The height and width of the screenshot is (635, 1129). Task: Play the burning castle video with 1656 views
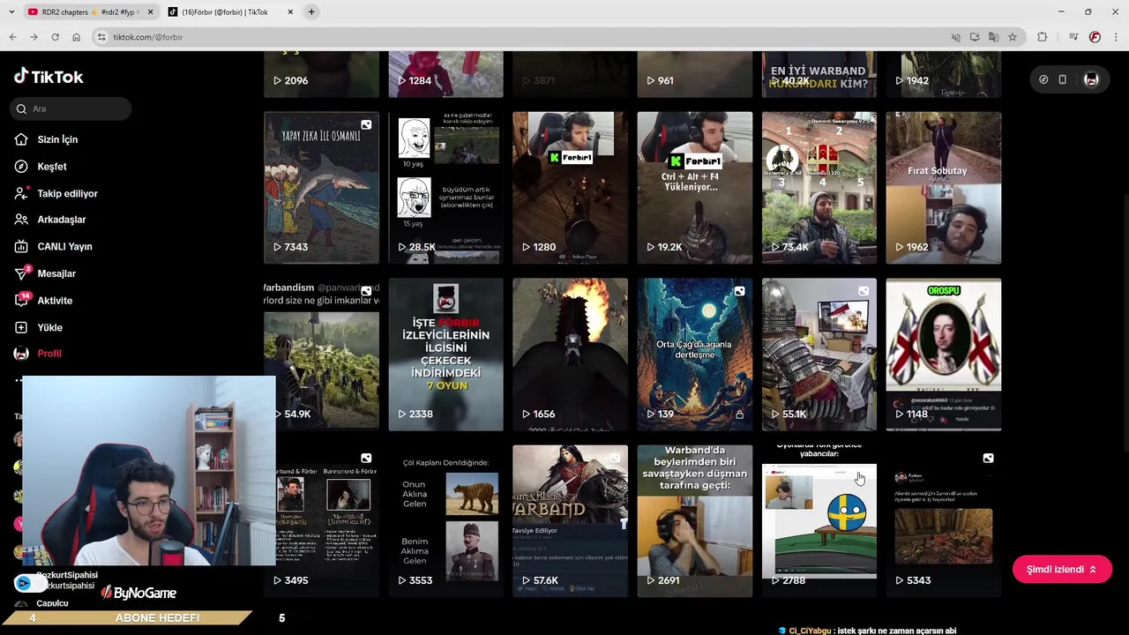pos(570,355)
